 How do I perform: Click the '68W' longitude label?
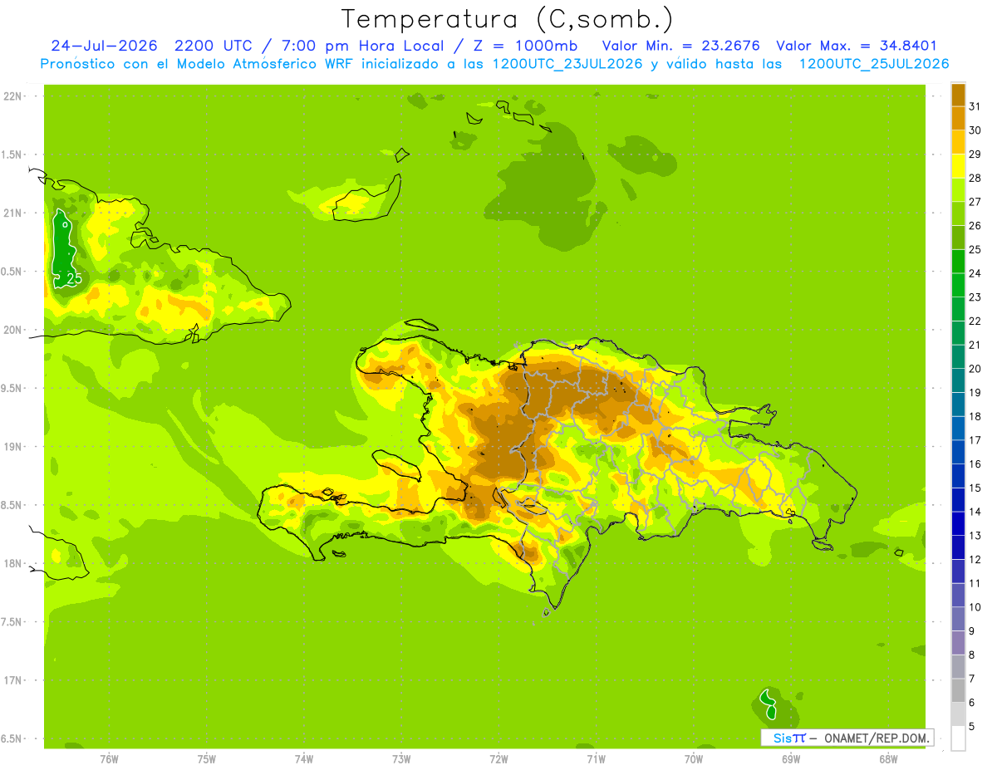(888, 758)
